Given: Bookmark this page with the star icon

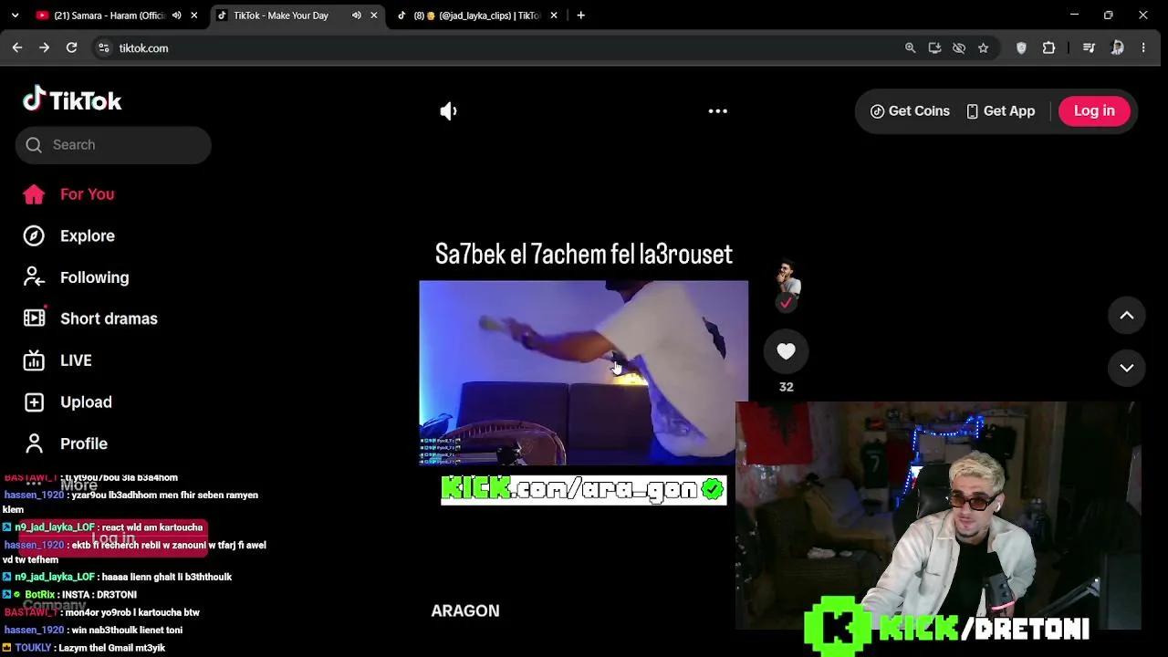Looking at the screenshot, I should tap(983, 48).
